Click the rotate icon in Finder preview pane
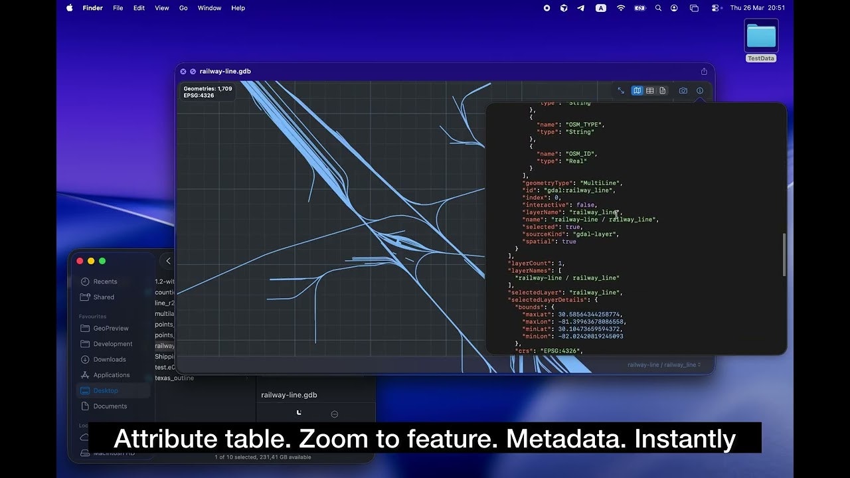This screenshot has height=478, width=850. [299, 413]
